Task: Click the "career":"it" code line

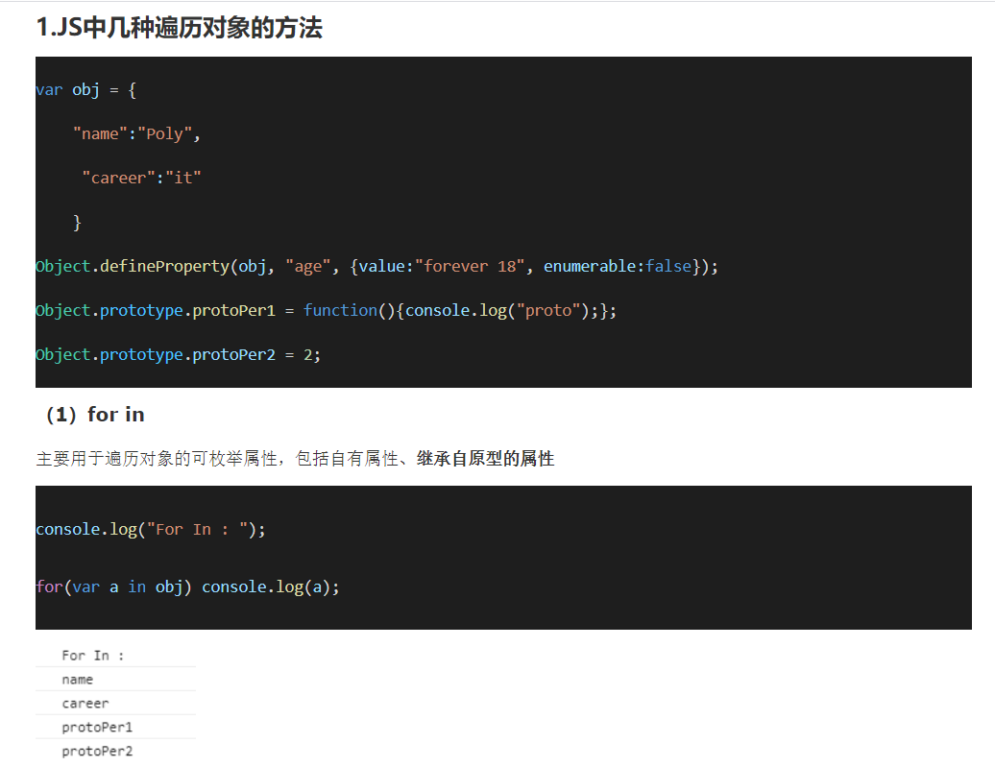Action: coord(142,178)
